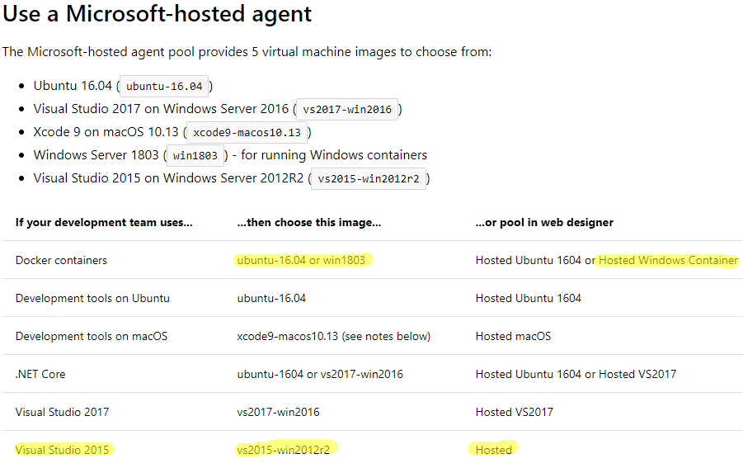The height and width of the screenshot is (468, 743).
Task: Click the 'If your development team uses...' column header
Action: (x=103, y=222)
